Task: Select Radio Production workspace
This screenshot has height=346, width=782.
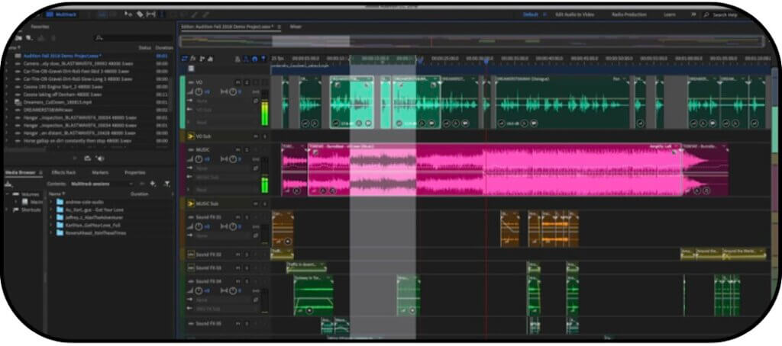Action: click(629, 14)
